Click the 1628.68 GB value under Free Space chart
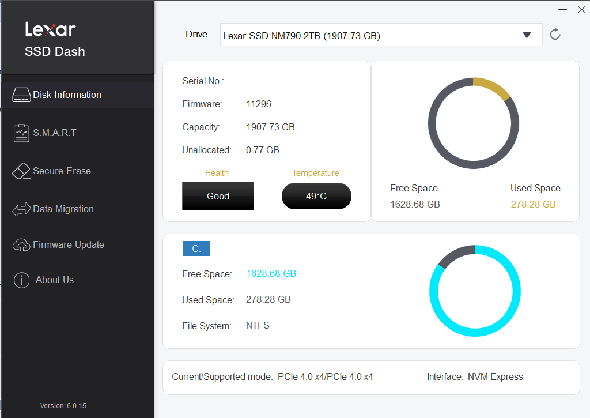 [x=415, y=204]
